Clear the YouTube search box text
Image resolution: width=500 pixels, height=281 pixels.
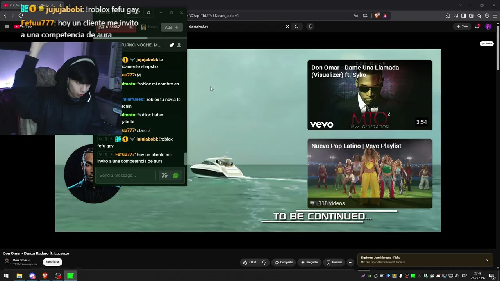287,27
